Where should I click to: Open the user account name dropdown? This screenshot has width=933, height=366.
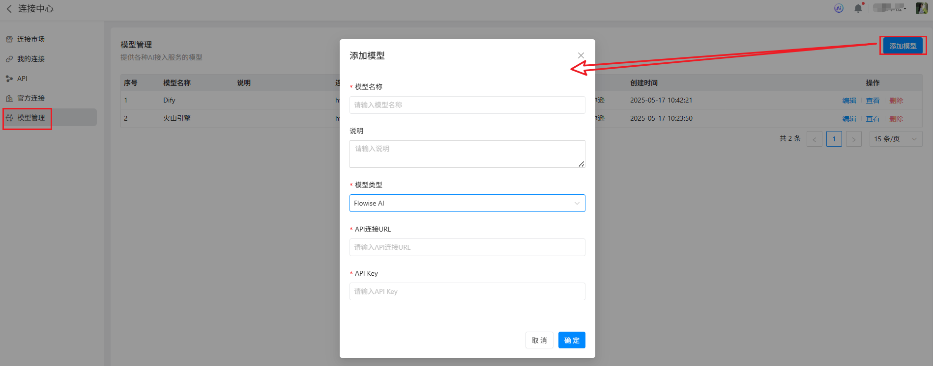890,8
